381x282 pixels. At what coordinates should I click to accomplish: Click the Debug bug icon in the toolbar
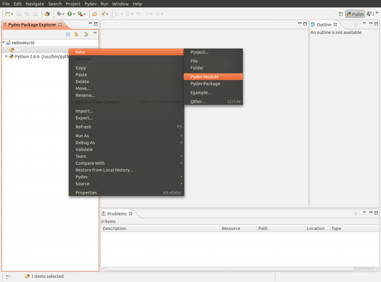click(59, 14)
